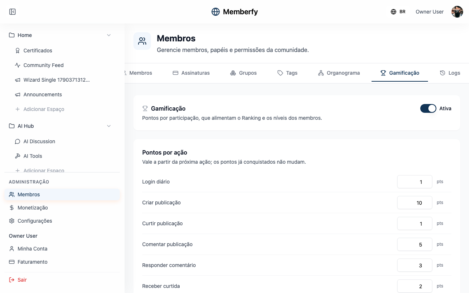469x293 pixels.
Task: Click the AI Discussion chat bubble icon
Action: click(18, 141)
